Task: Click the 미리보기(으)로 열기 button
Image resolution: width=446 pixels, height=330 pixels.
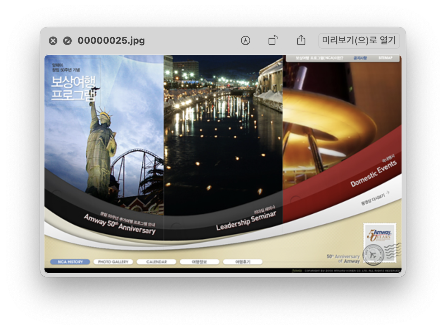Action: [x=359, y=40]
